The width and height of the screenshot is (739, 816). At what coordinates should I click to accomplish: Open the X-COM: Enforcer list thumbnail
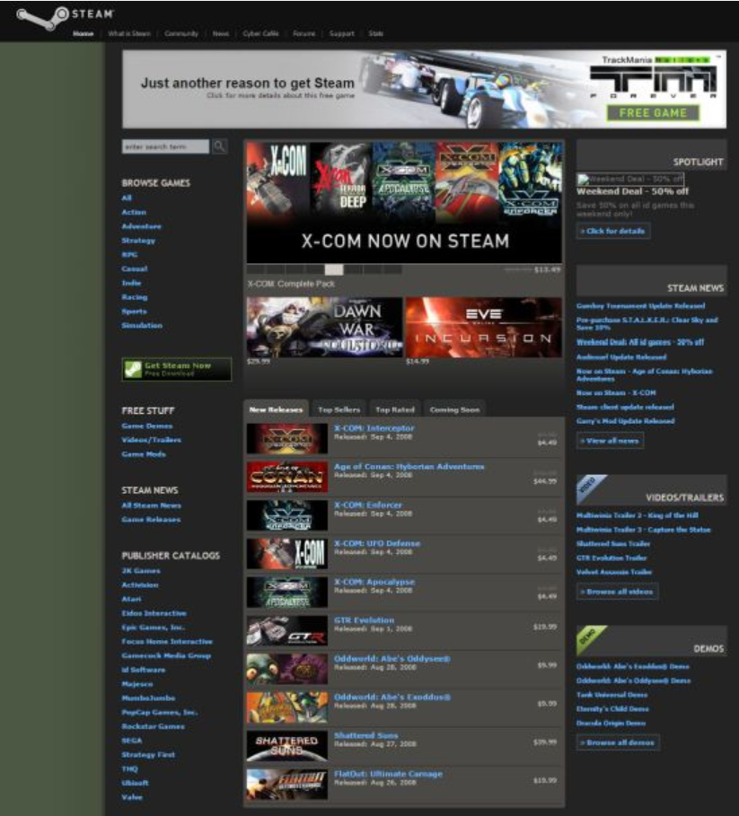(286, 515)
